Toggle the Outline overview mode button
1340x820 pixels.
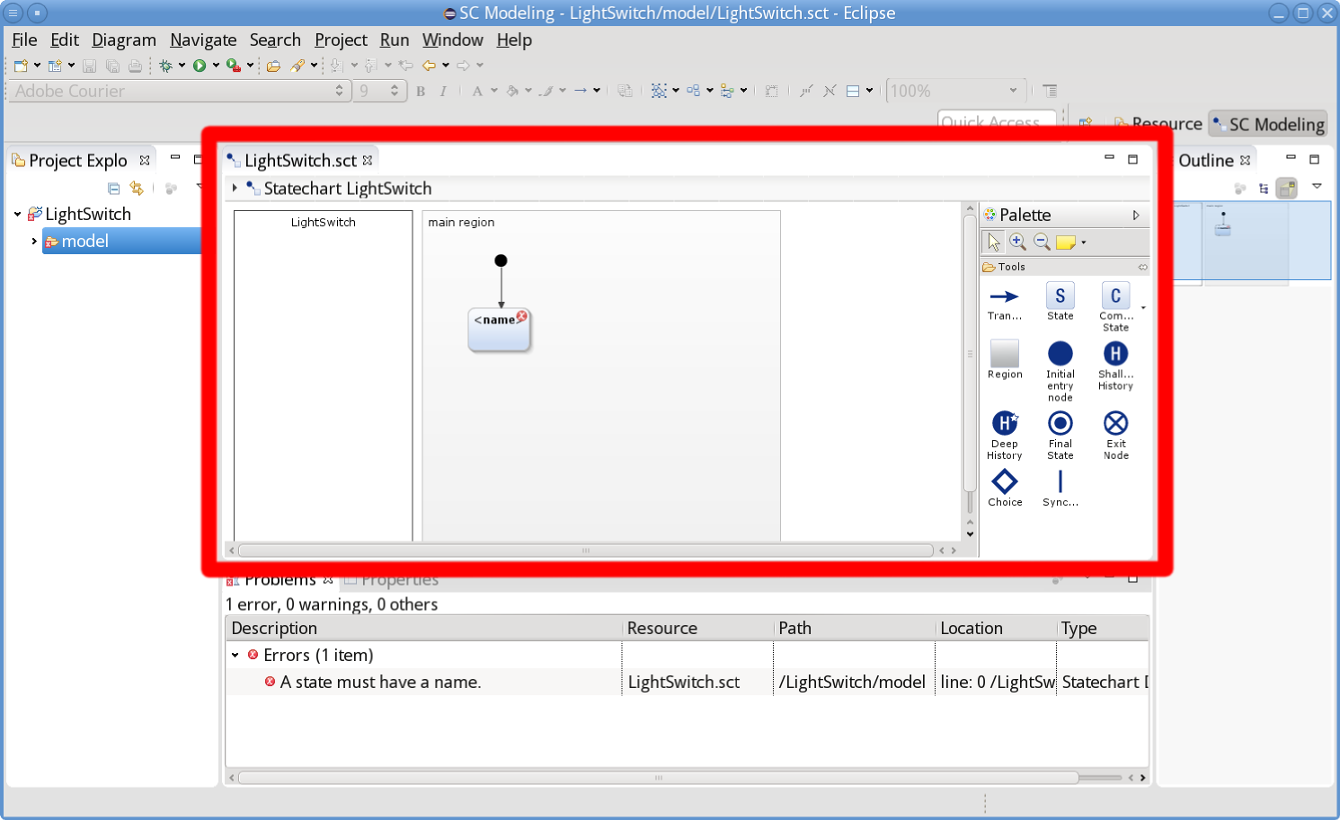coord(1287,189)
